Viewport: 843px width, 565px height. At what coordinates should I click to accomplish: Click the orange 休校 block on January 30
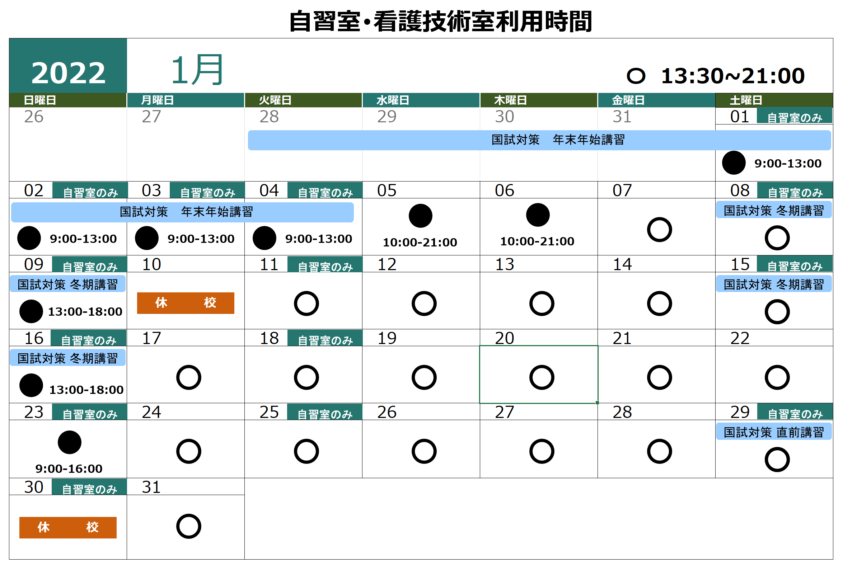pyautogui.click(x=68, y=528)
